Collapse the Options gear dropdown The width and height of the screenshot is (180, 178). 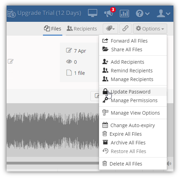150,28
